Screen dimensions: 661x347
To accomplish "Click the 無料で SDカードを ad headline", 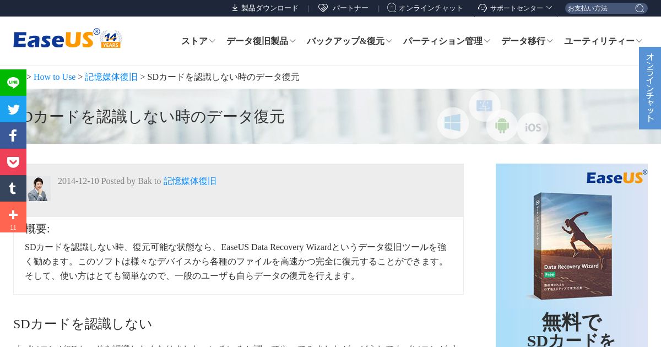I will click(571, 330).
